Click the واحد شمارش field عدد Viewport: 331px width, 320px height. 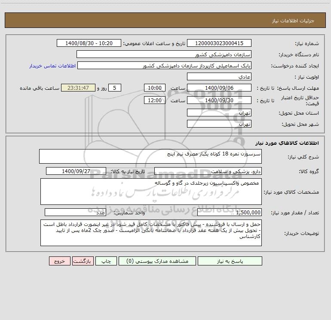coord(75,212)
